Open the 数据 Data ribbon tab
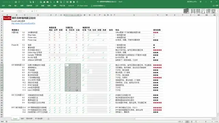 pyautogui.click(x=43, y=6)
